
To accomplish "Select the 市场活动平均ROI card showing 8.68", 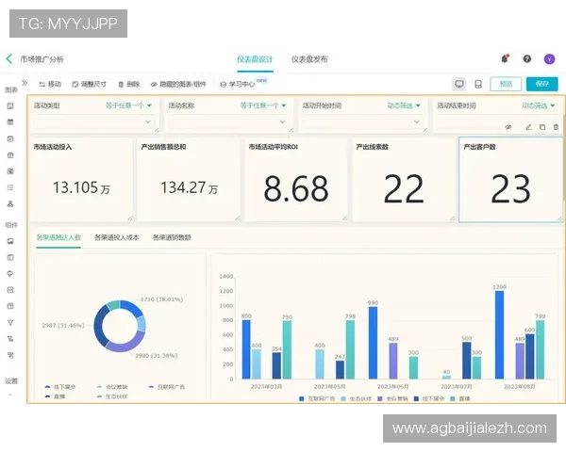I will click(296, 180).
